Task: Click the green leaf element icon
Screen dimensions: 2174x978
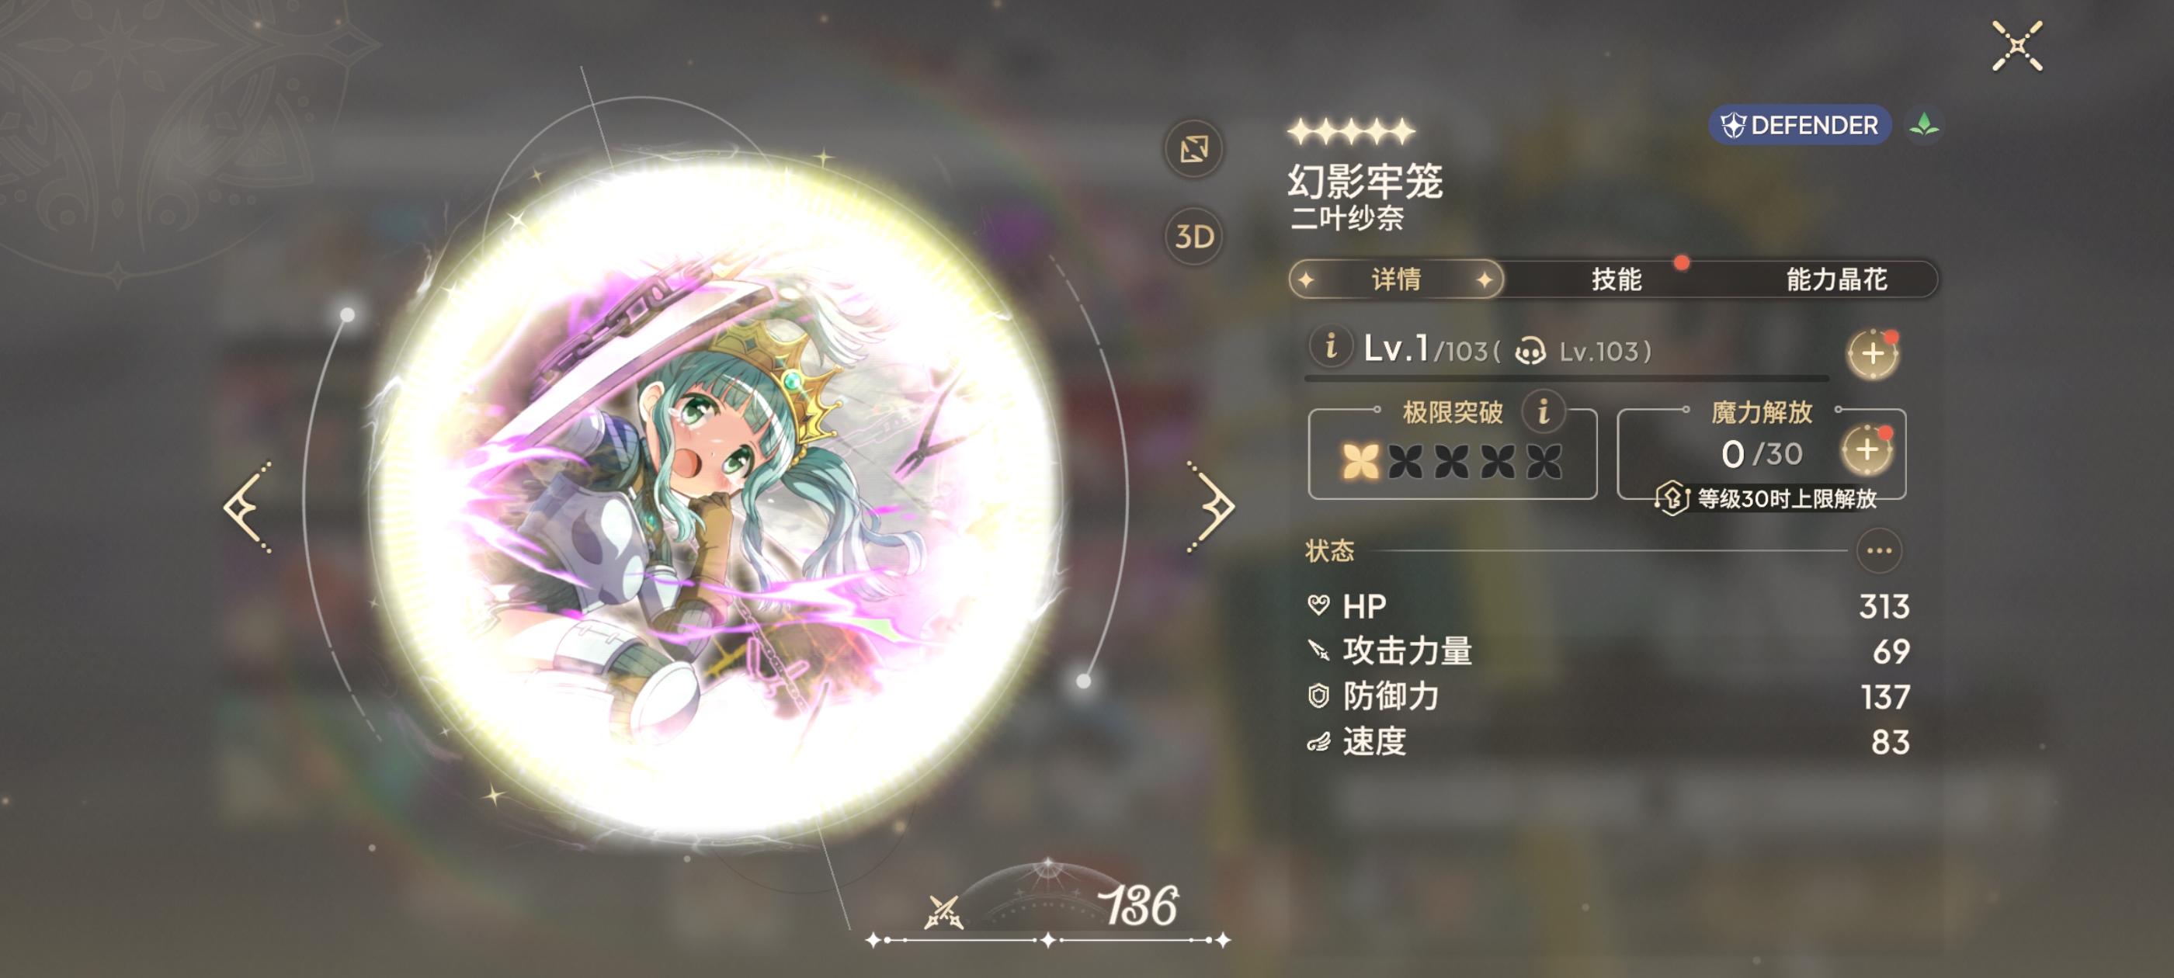Action: pyautogui.click(x=1923, y=126)
